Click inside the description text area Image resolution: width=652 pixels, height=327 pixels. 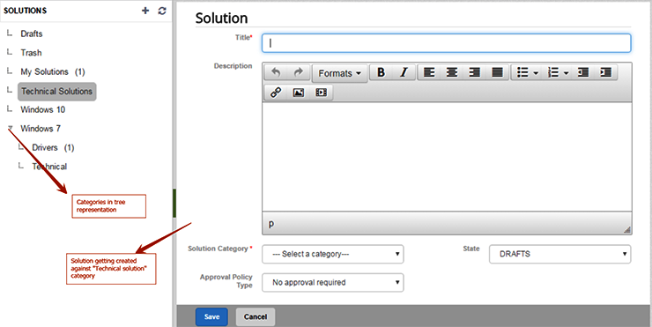point(447,157)
